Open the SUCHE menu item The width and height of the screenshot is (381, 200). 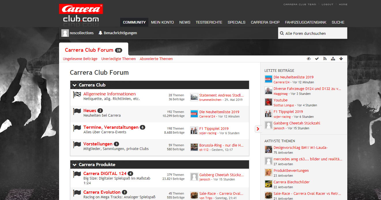[x=338, y=22]
